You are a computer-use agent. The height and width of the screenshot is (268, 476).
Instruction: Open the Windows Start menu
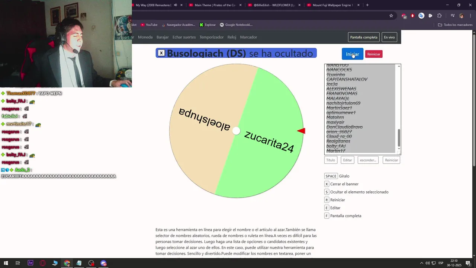pyautogui.click(x=6, y=263)
